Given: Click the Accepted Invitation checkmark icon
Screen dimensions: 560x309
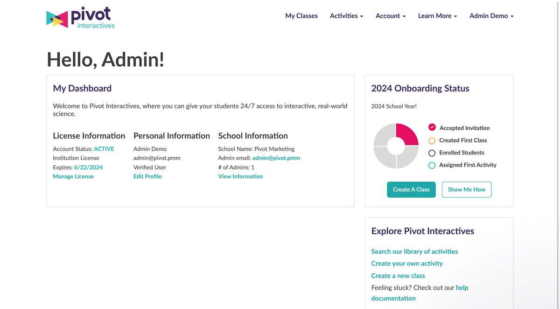Looking at the screenshot, I should pyautogui.click(x=432, y=127).
